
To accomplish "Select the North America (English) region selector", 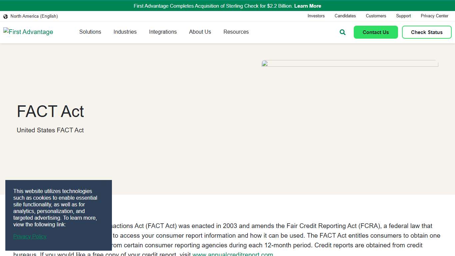I will [x=34, y=16].
